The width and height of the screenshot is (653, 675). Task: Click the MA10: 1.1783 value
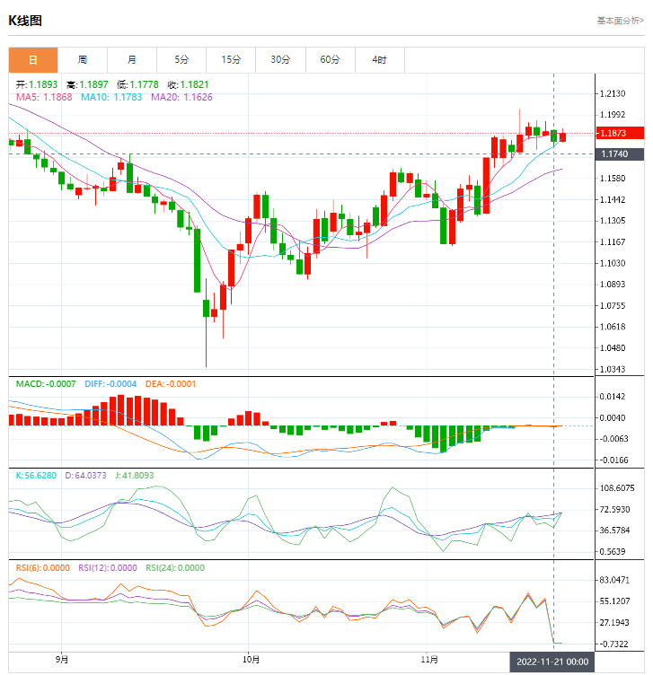[x=111, y=97]
